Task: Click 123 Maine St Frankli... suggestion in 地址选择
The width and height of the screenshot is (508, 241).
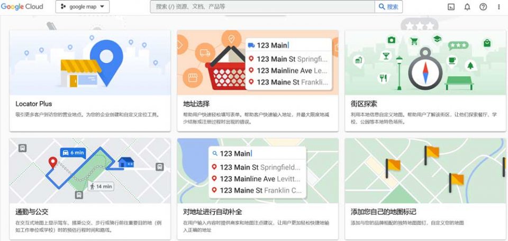Action: (288, 82)
